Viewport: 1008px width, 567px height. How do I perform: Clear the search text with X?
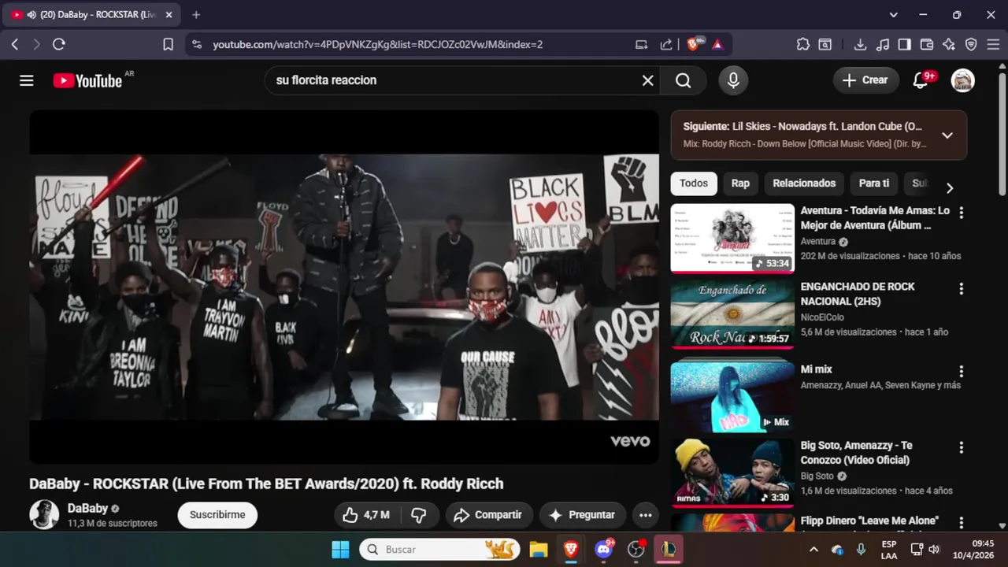pos(647,80)
